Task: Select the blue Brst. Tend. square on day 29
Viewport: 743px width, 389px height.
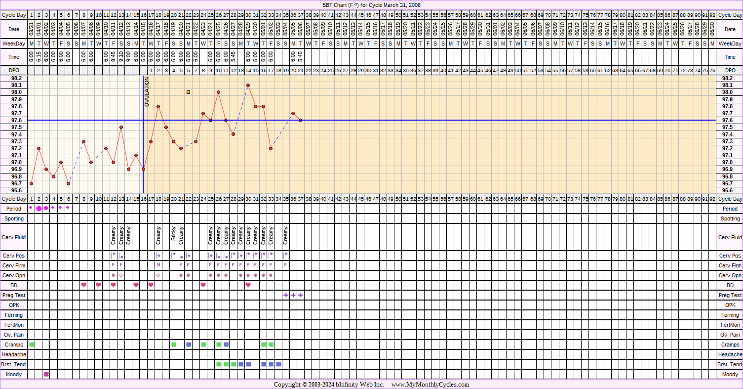Action: [x=241, y=364]
